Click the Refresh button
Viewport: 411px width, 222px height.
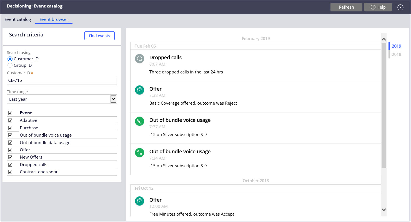pos(346,7)
